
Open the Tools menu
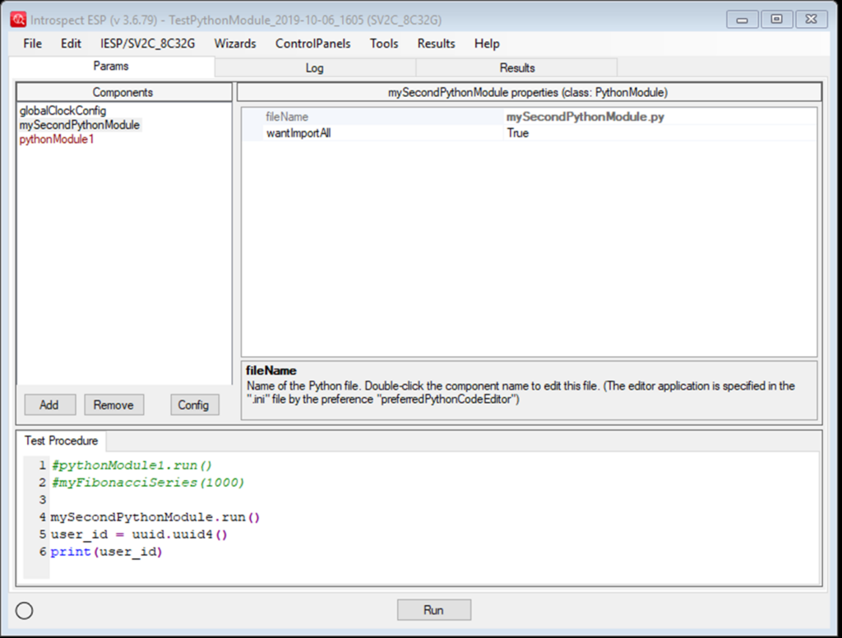[383, 44]
